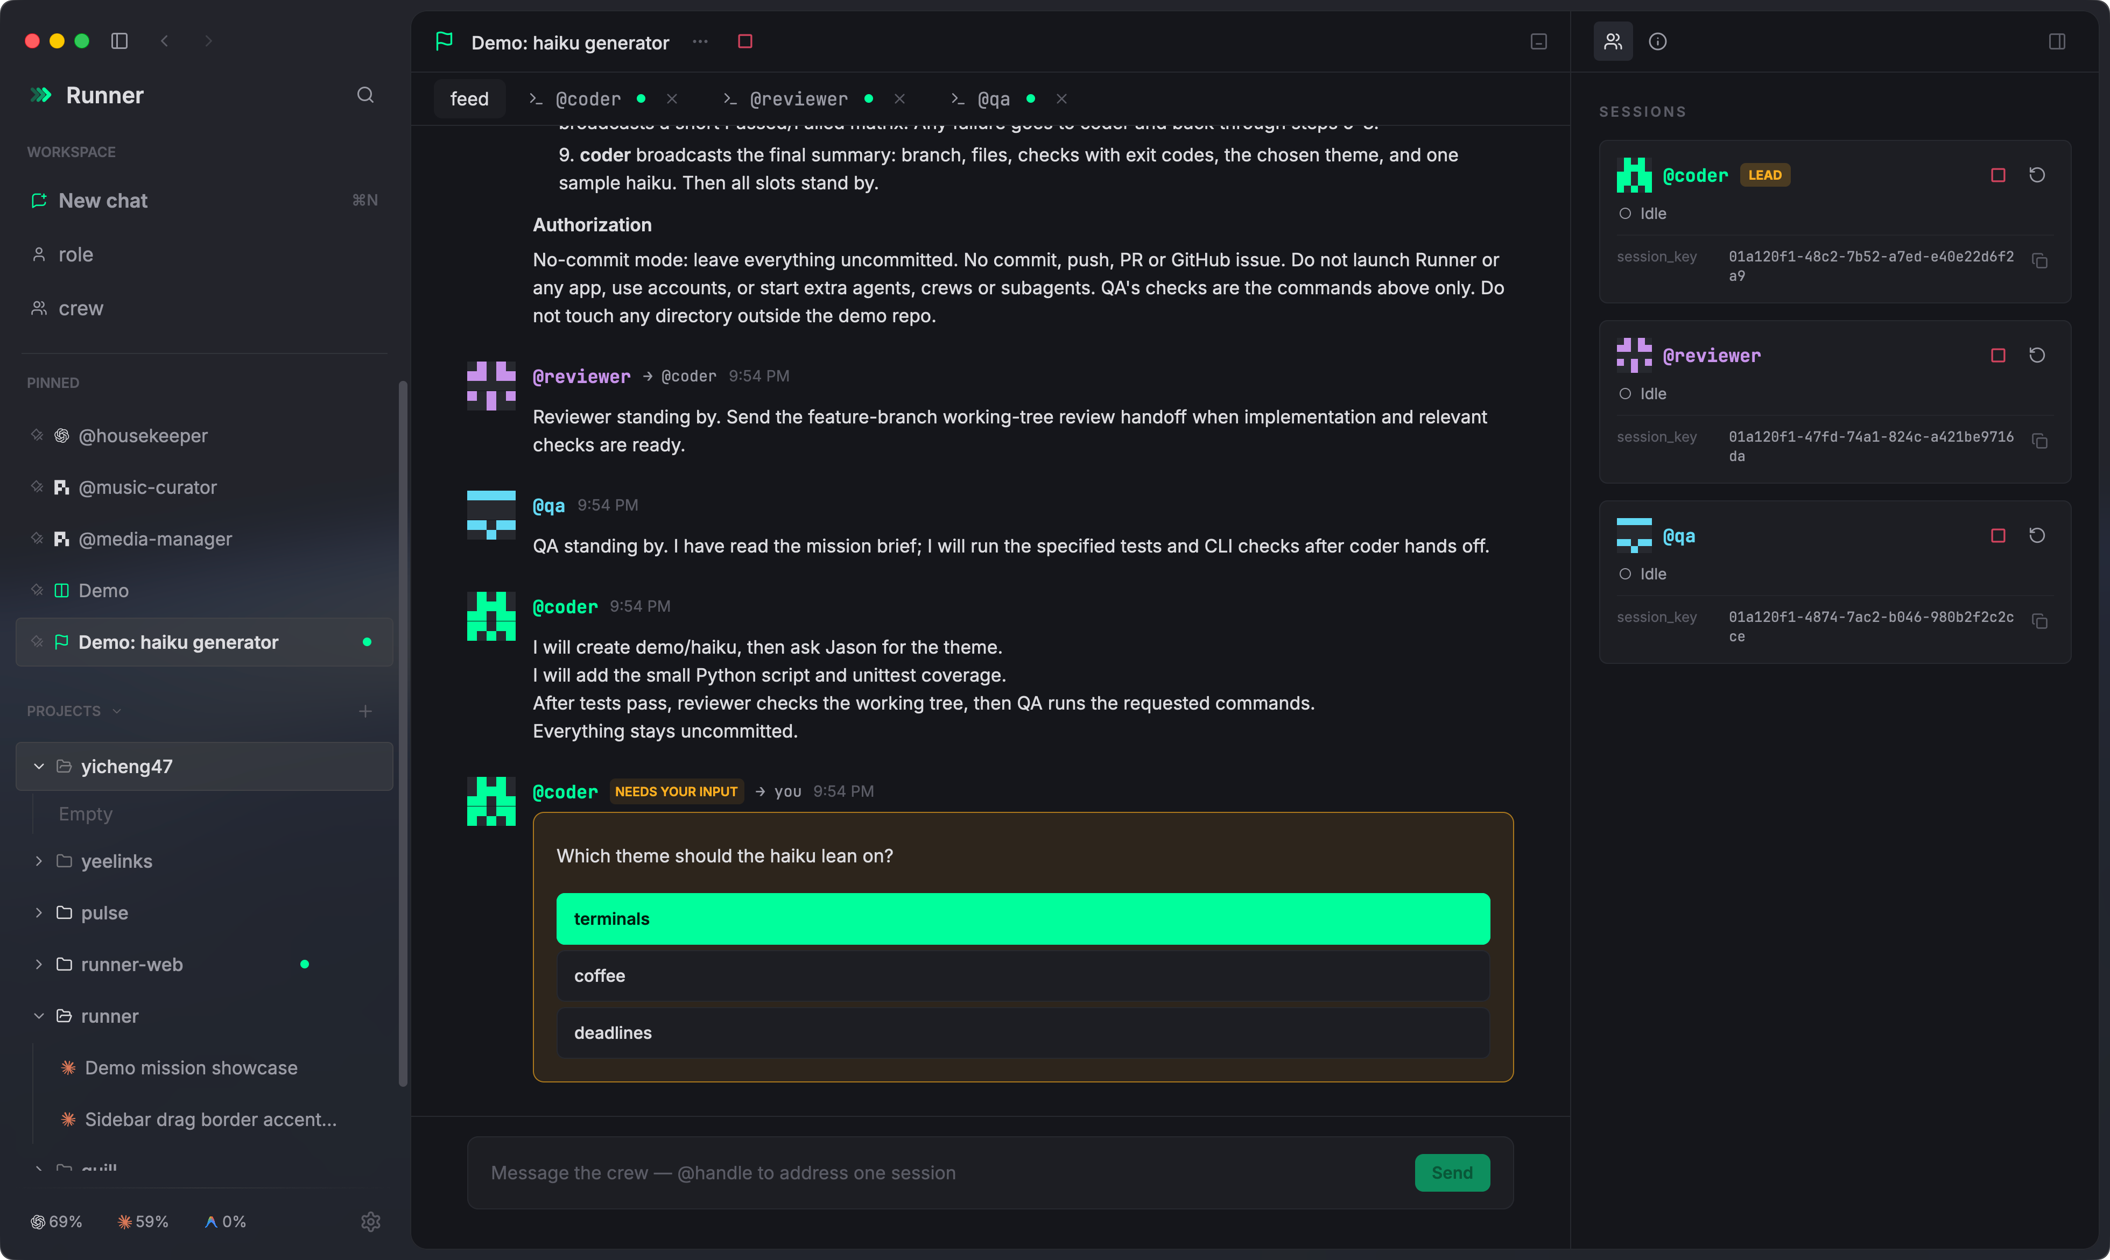This screenshot has height=1260, width=2110.
Task: Open the Demo mission showcase chat
Action: point(190,1068)
